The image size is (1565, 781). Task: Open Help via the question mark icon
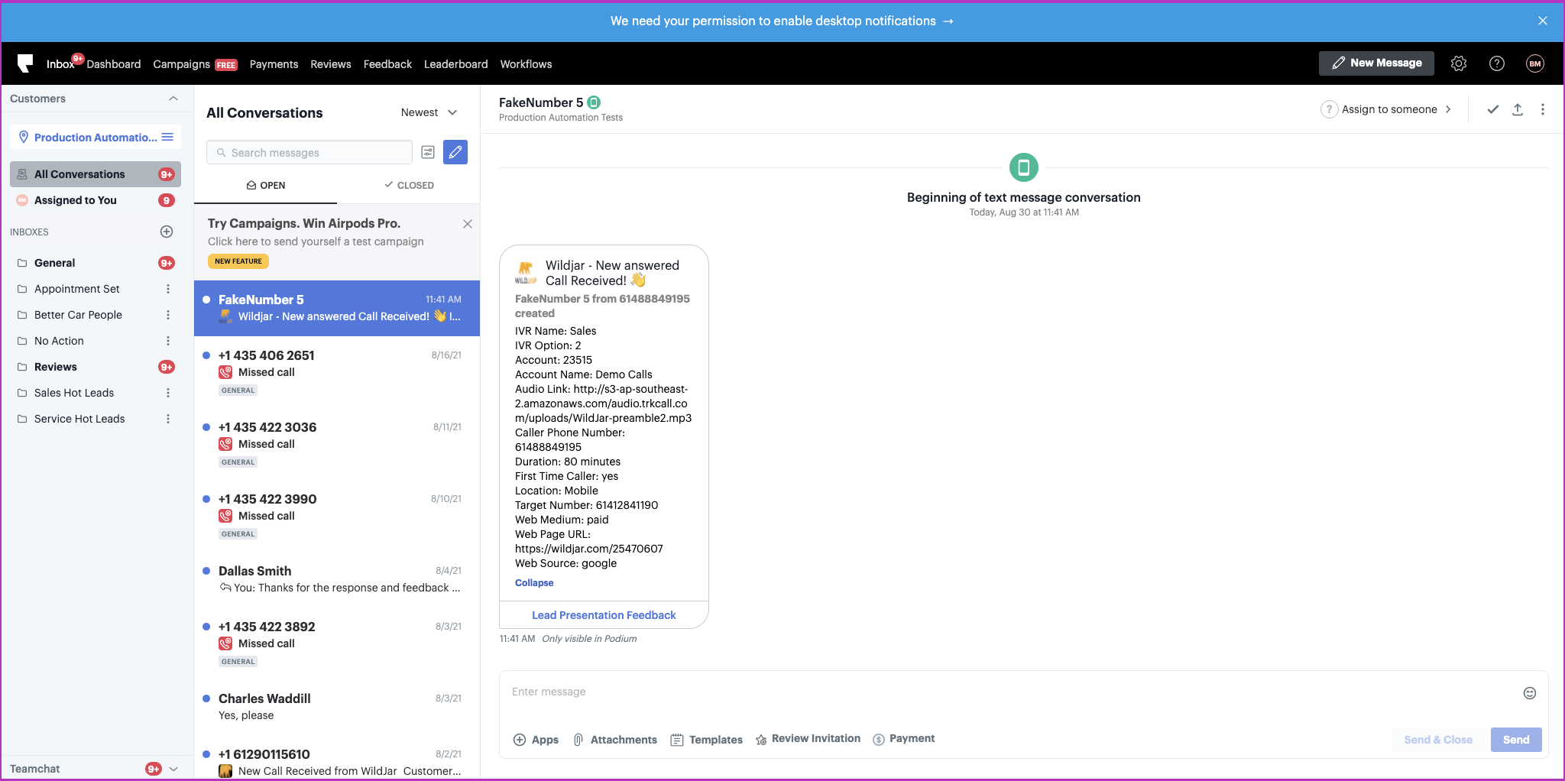point(1497,63)
